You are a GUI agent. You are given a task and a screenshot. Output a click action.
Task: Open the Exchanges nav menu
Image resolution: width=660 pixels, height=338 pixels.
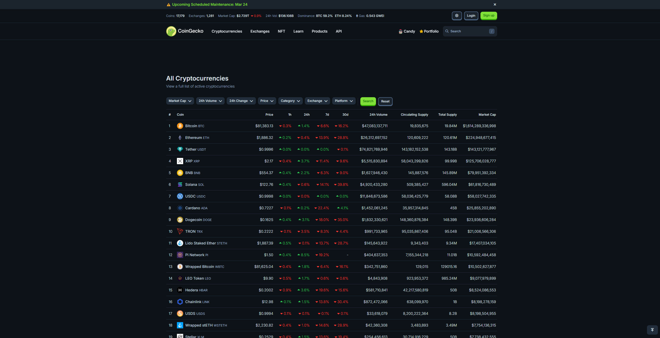tap(260, 31)
